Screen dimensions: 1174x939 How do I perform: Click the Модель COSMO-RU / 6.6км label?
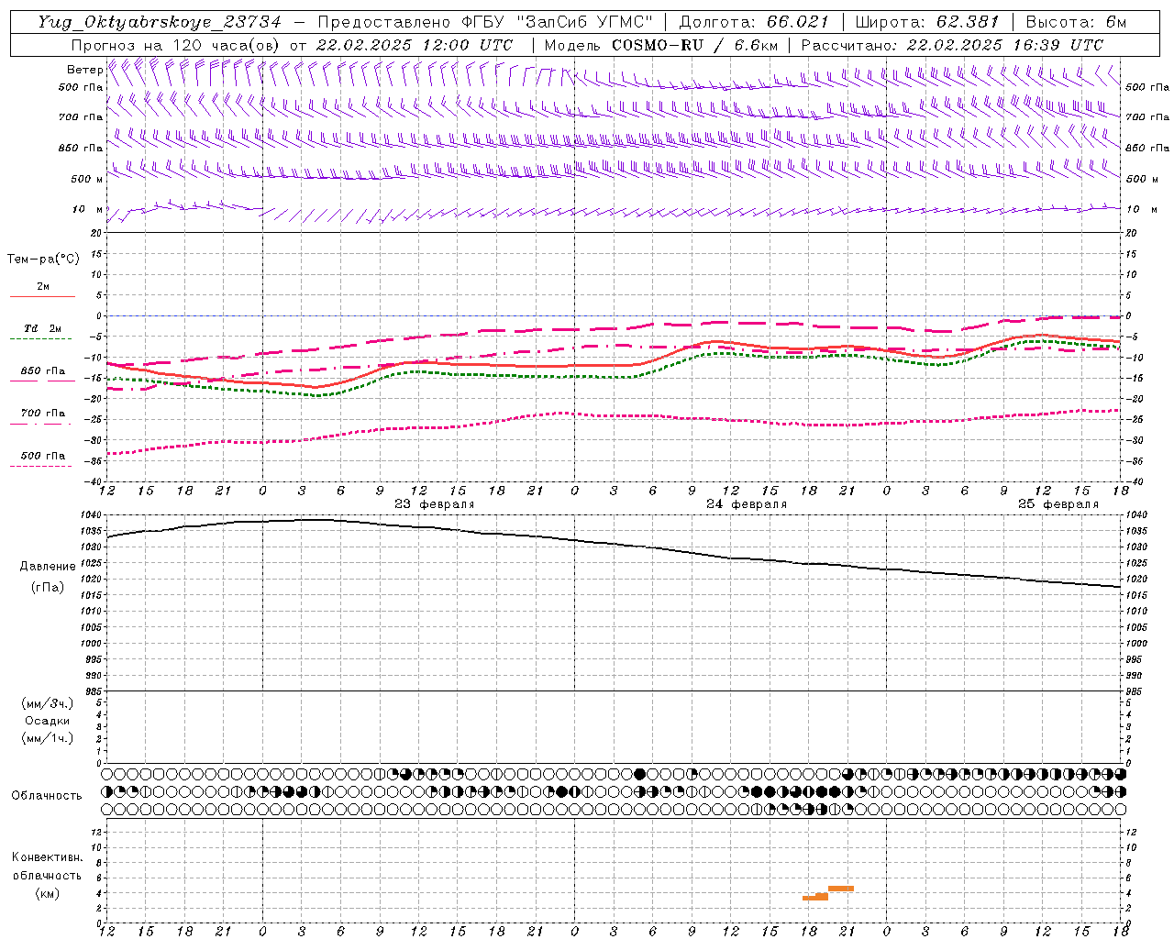point(660,45)
